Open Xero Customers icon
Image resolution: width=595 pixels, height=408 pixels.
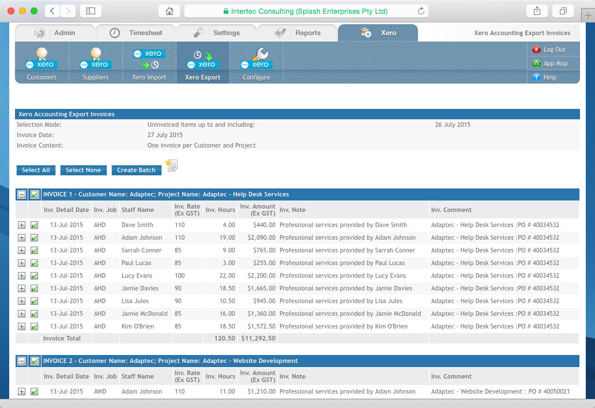pyautogui.click(x=42, y=59)
